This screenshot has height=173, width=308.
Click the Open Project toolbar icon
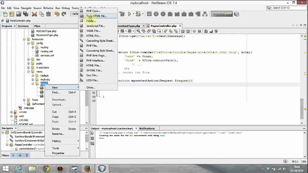[x=19, y=14]
